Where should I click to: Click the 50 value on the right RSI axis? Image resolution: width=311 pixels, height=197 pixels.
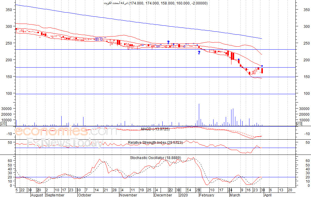tap(308, 143)
